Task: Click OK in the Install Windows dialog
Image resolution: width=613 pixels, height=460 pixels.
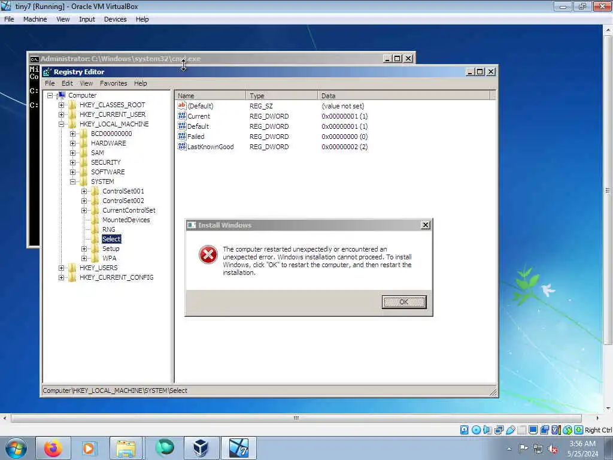Action: pos(404,302)
